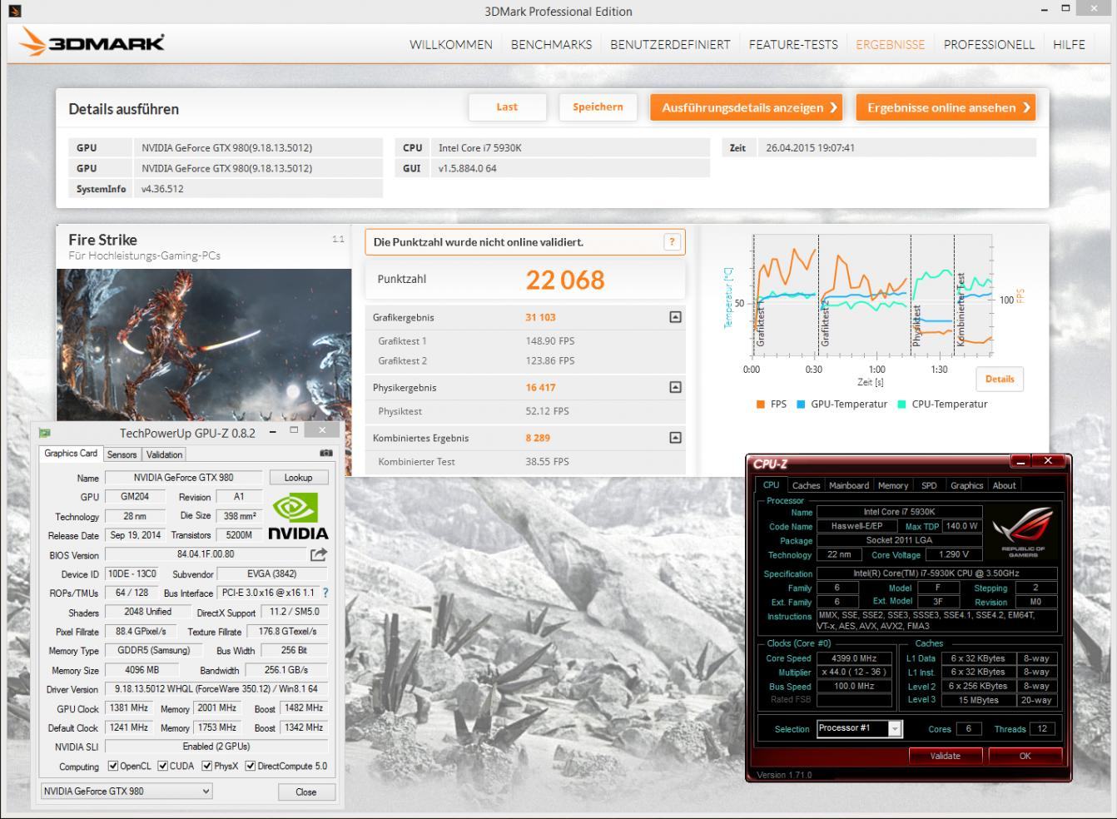This screenshot has height=819, width=1117.
Task: Open the Caches tab in CPU-Z
Action: point(806,485)
